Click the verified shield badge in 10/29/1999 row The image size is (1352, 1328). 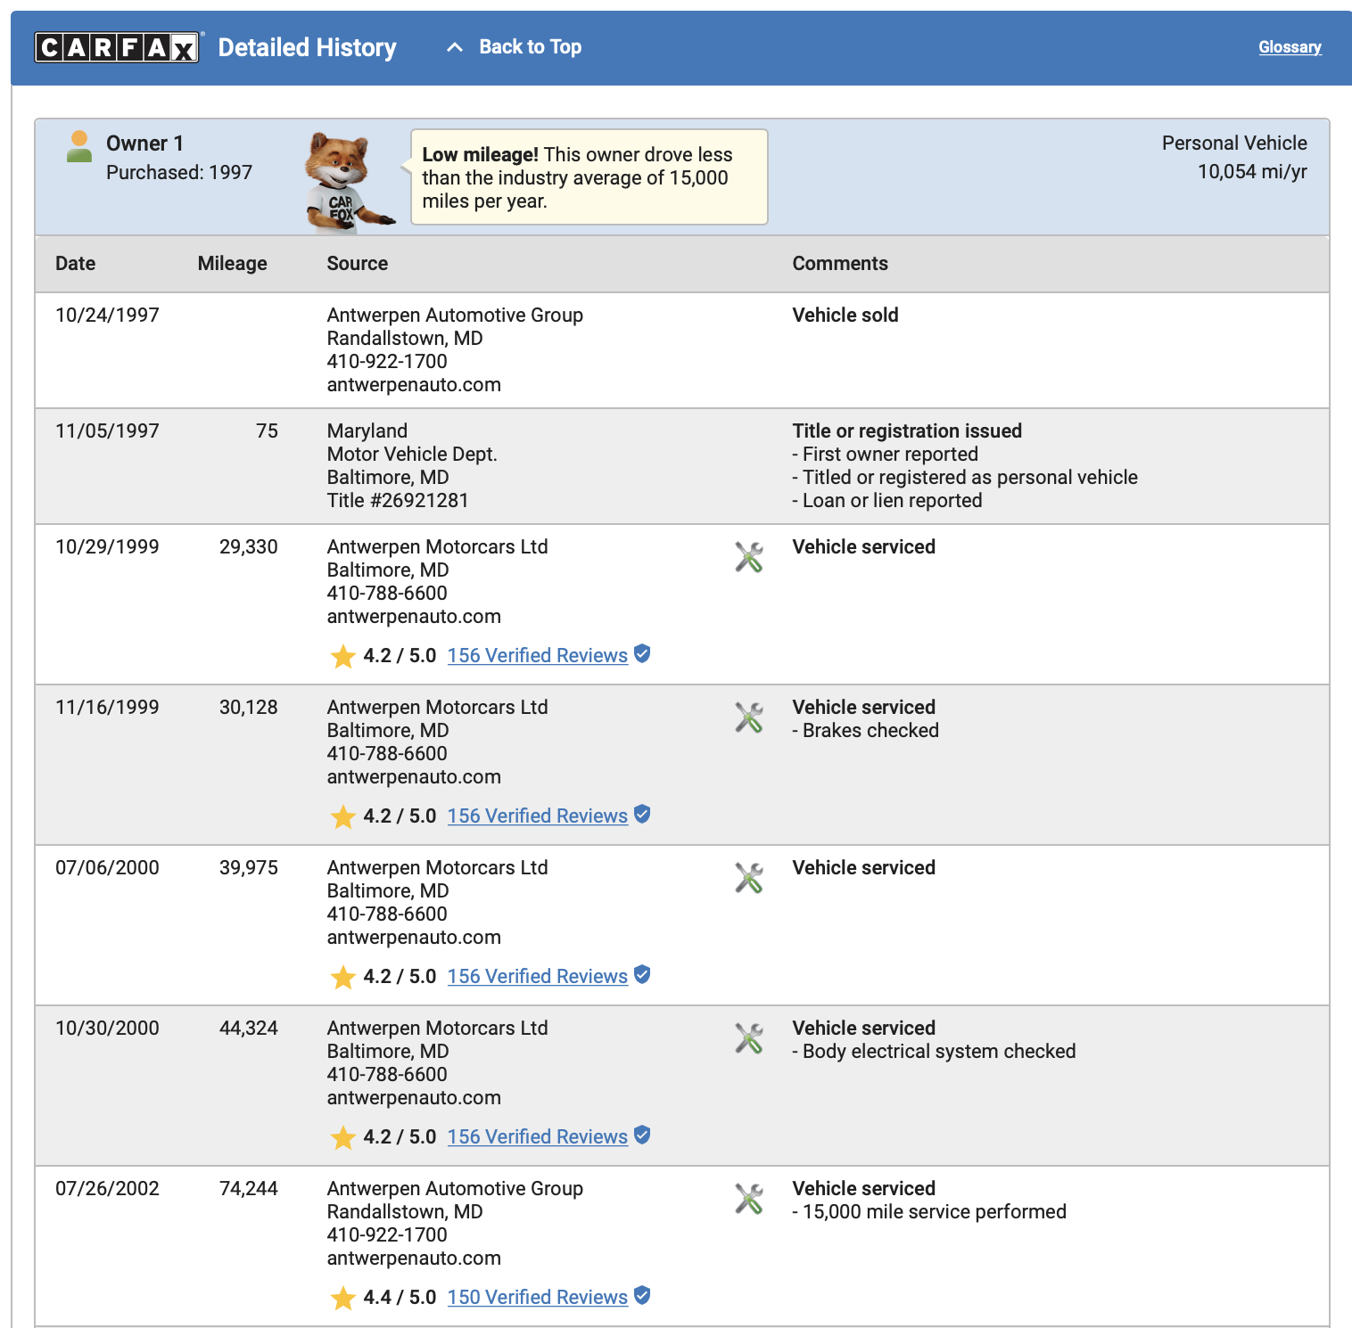pyautogui.click(x=642, y=654)
